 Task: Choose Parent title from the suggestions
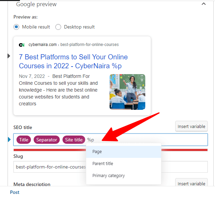[x=124, y=164]
